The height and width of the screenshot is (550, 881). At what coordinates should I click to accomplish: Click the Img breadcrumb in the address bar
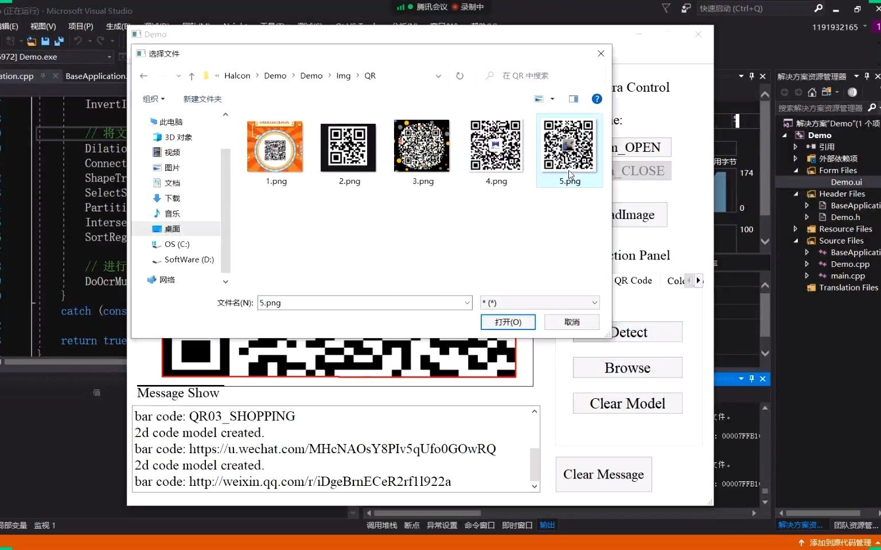click(x=343, y=76)
